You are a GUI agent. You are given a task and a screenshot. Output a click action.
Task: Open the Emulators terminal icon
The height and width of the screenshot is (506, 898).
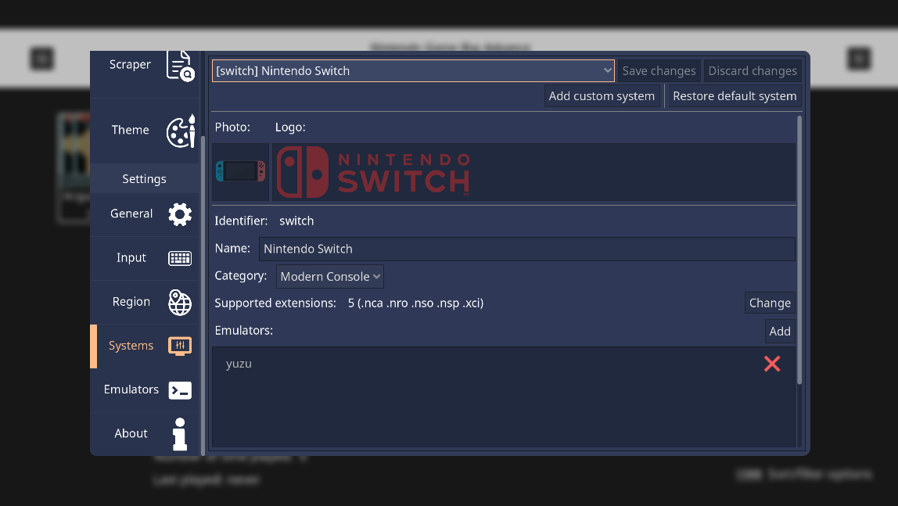tap(180, 390)
